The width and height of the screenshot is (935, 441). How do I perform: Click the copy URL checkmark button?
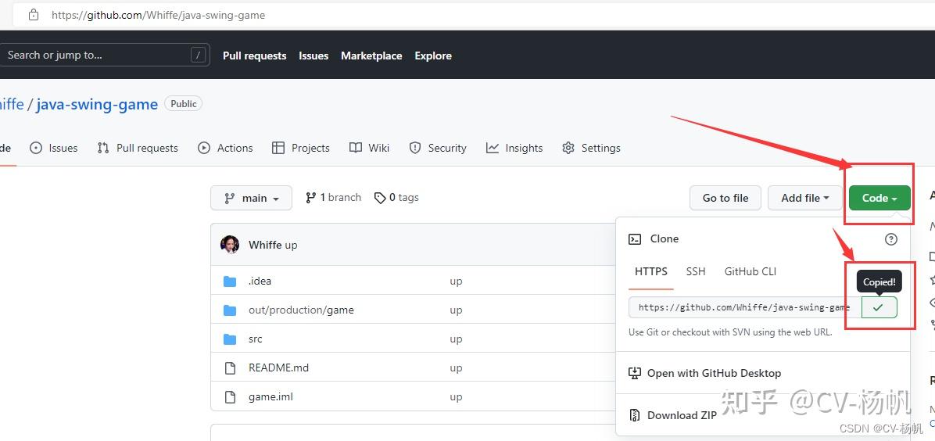pos(879,307)
